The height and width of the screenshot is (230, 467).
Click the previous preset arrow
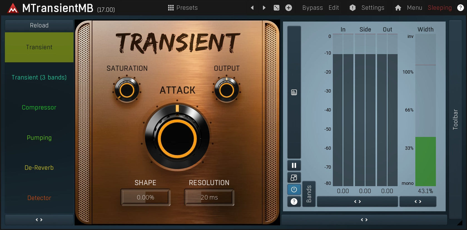252,8
